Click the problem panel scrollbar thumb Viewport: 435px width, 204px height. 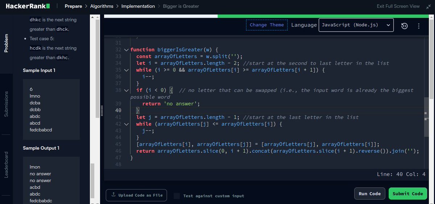93,181
